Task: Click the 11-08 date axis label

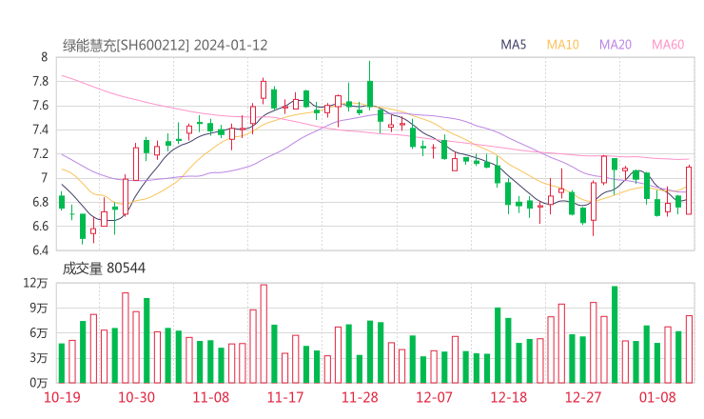Action: (211, 397)
